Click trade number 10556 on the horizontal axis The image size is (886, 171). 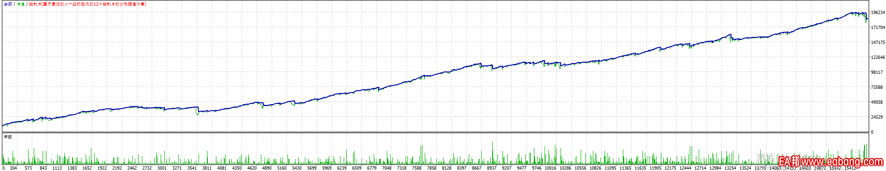click(581, 168)
